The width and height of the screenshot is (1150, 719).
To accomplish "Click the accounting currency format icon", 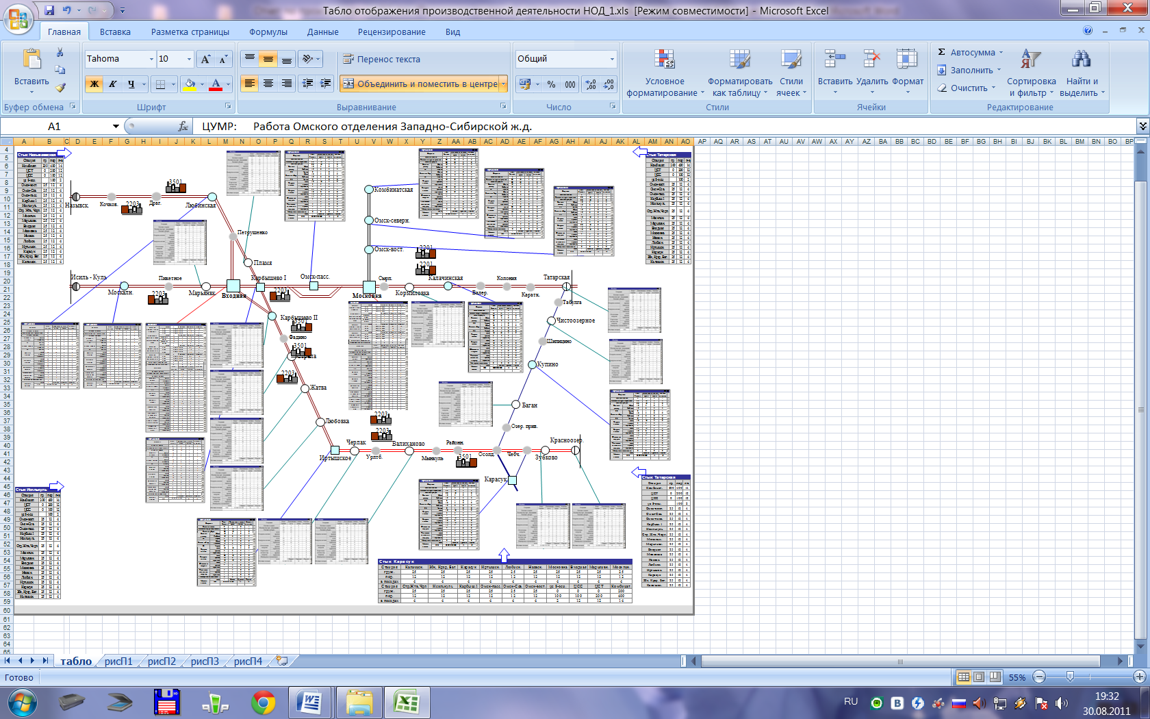I will (525, 84).
